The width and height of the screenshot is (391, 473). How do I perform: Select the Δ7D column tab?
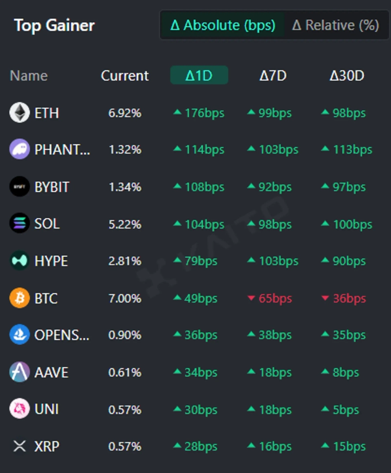(273, 75)
